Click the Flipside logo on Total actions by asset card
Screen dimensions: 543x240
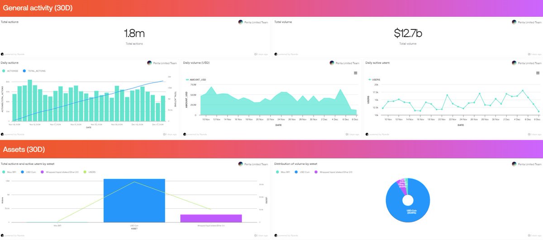point(2,235)
